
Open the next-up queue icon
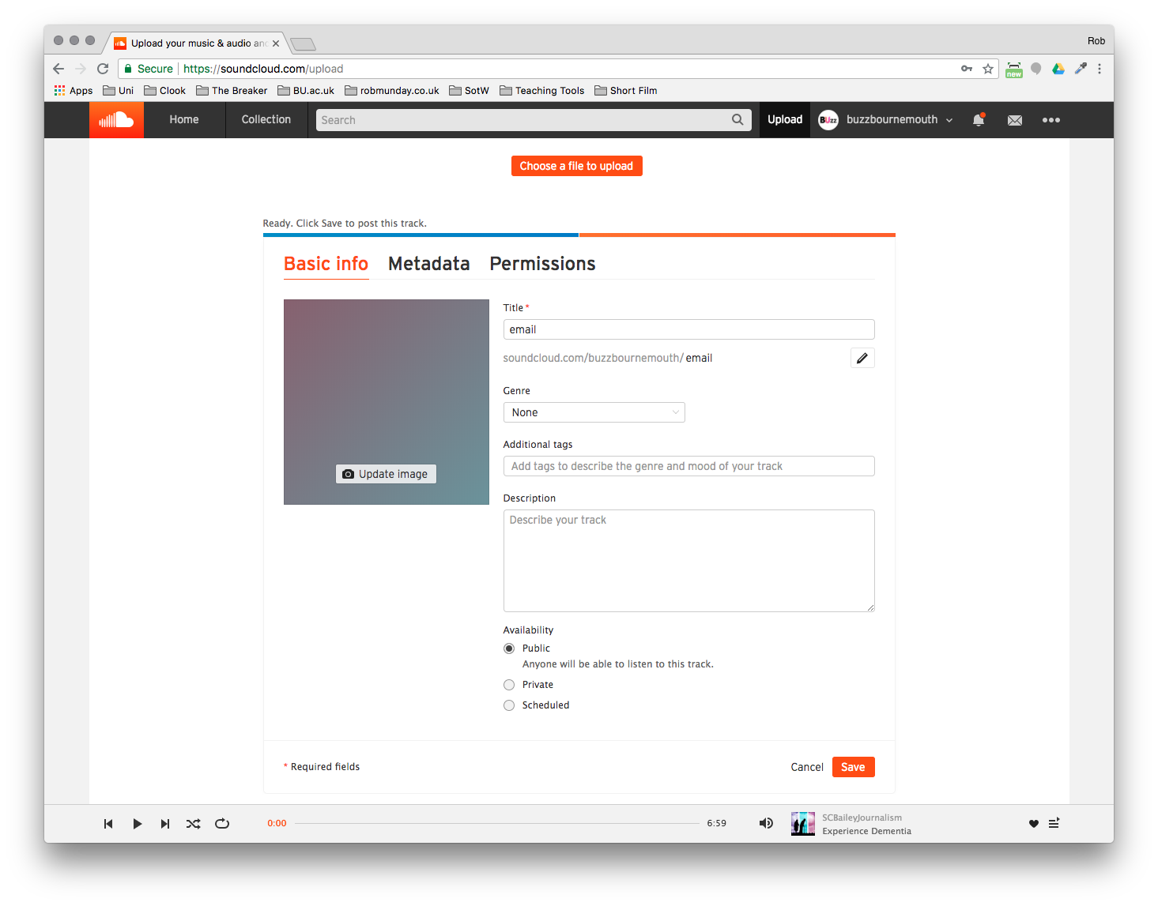click(1054, 823)
